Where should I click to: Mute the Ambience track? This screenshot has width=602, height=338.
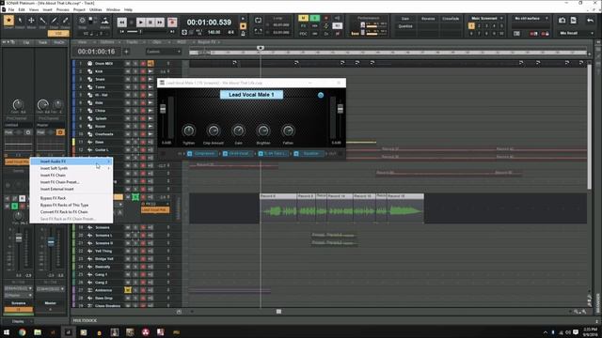(128, 290)
